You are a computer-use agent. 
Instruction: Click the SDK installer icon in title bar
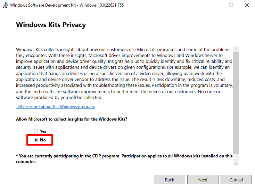pos(6,5)
